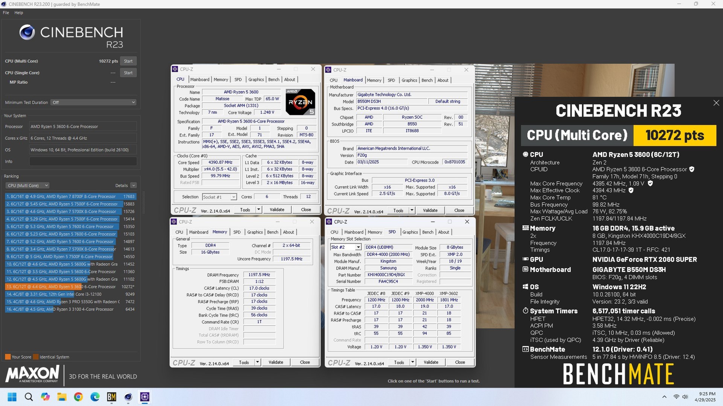Viewport: 723px width, 406px height.
Task: Click CPUID verified shield icon
Action: [x=692, y=170]
